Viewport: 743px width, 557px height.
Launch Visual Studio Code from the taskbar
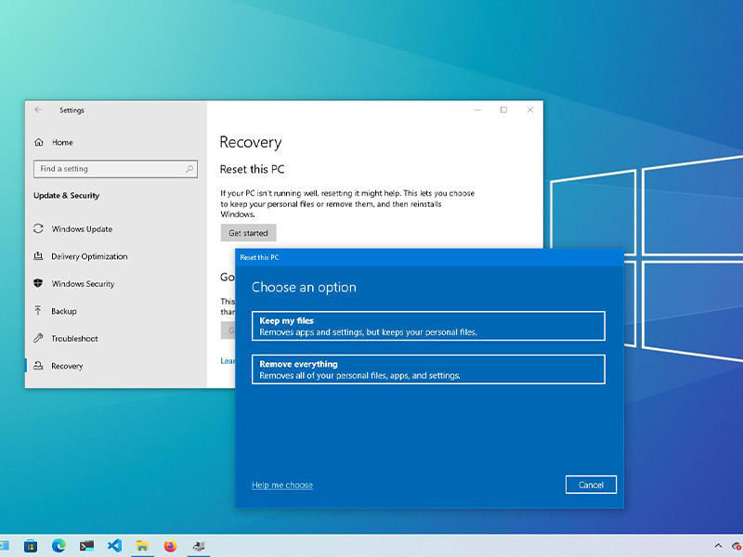[x=114, y=546]
